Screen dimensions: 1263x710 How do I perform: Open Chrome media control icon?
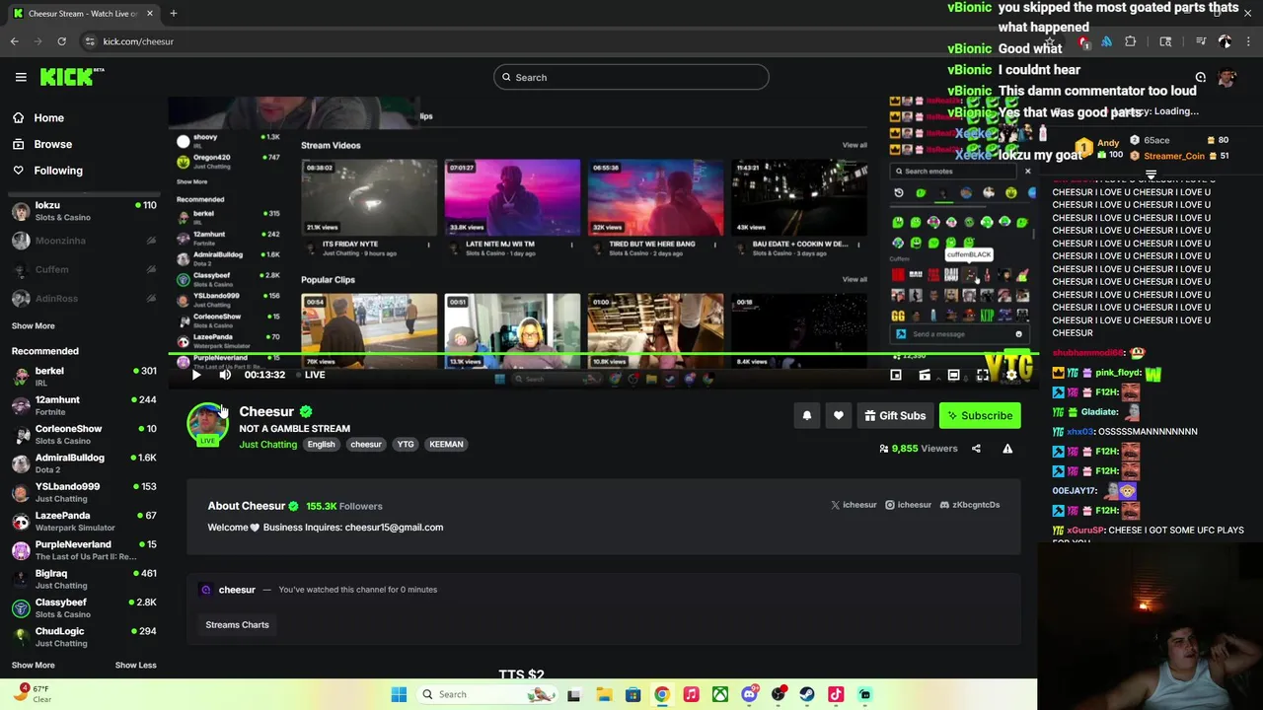(1201, 41)
